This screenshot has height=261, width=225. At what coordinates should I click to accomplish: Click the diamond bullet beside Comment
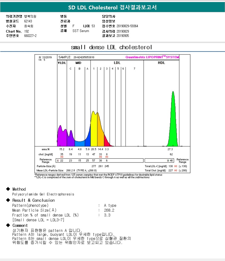[x=8, y=225]
